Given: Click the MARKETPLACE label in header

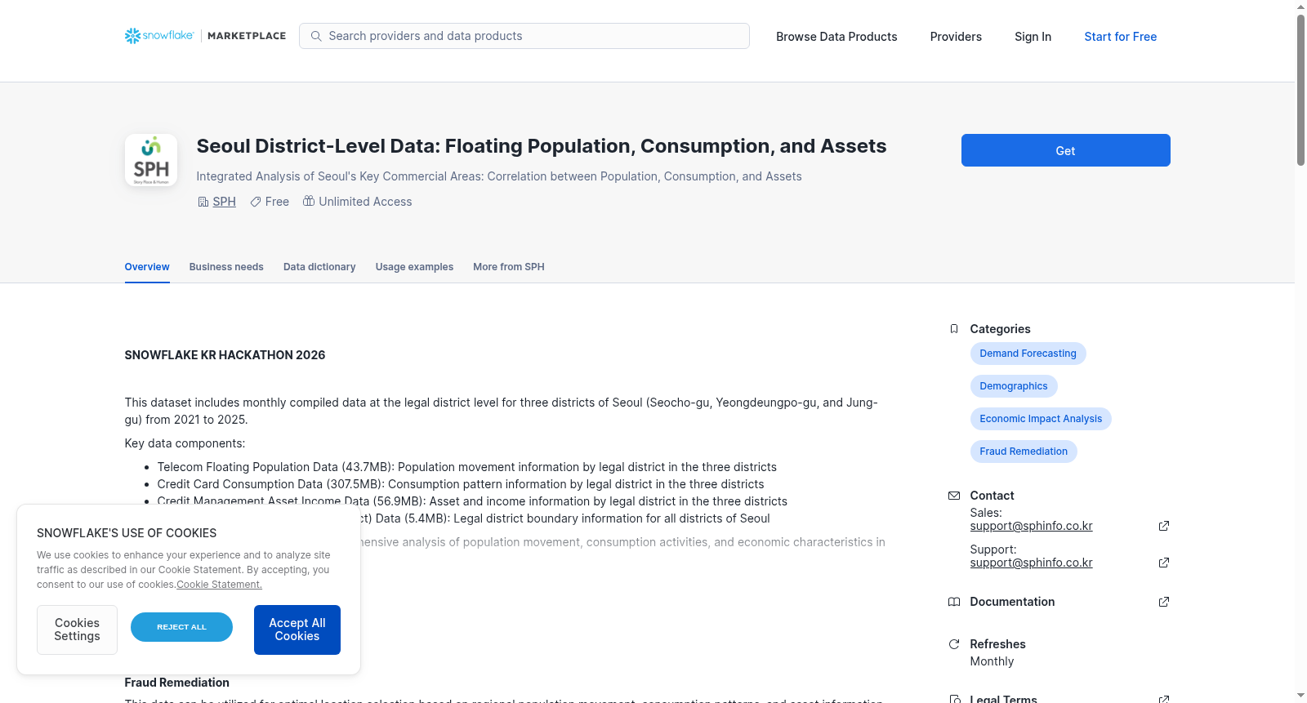Looking at the screenshot, I should (x=247, y=36).
